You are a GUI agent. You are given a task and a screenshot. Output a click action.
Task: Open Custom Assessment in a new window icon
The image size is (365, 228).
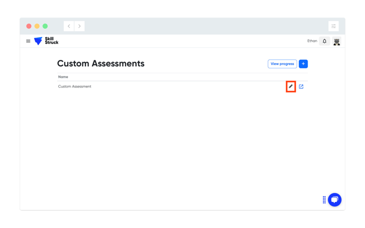[301, 86]
